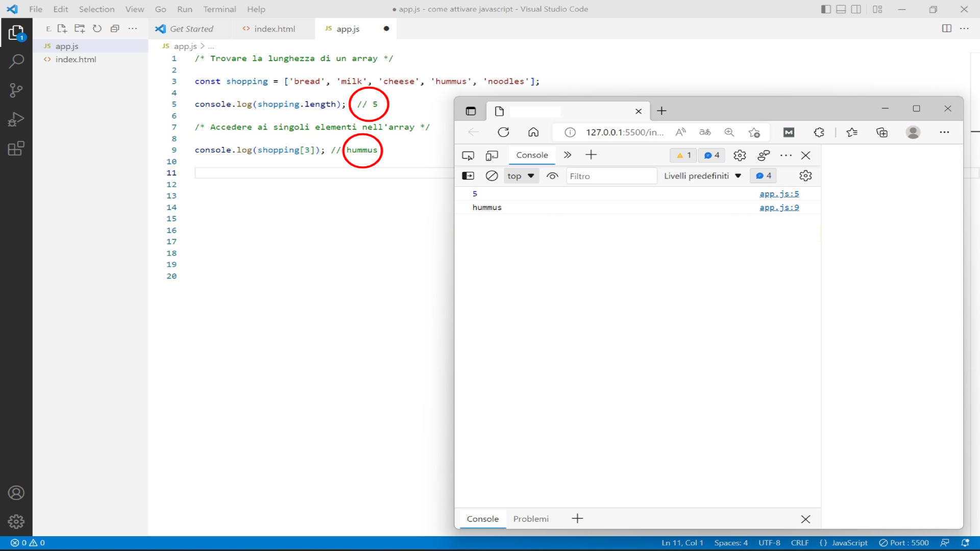Screen dimensions: 980x551
Task: Open the Source Control view
Action: point(16,90)
